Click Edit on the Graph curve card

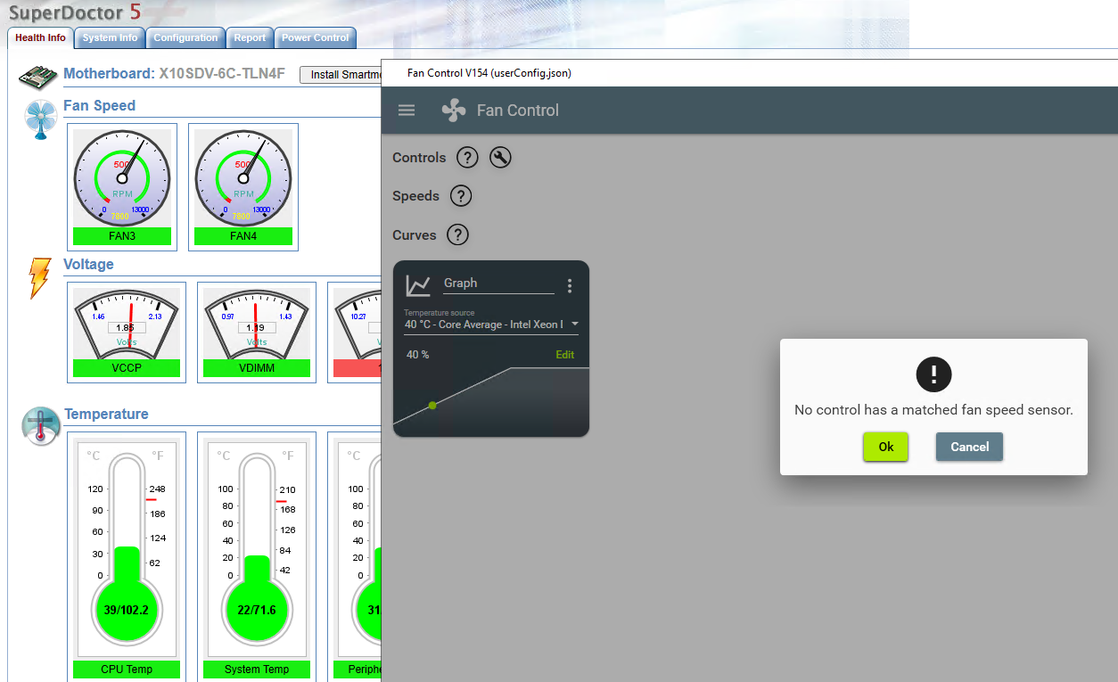564,354
